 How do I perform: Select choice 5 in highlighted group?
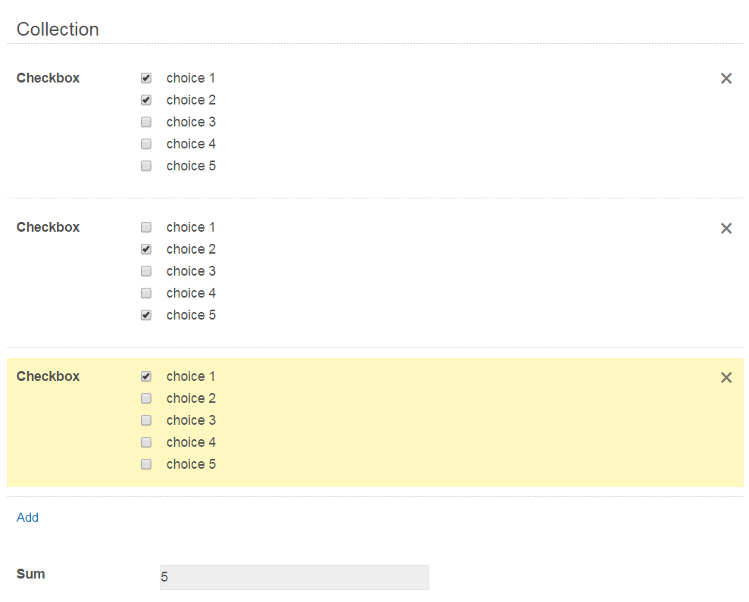pyautogui.click(x=146, y=464)
